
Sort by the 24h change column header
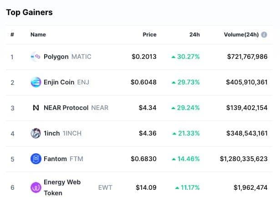[x=194, y=35]
